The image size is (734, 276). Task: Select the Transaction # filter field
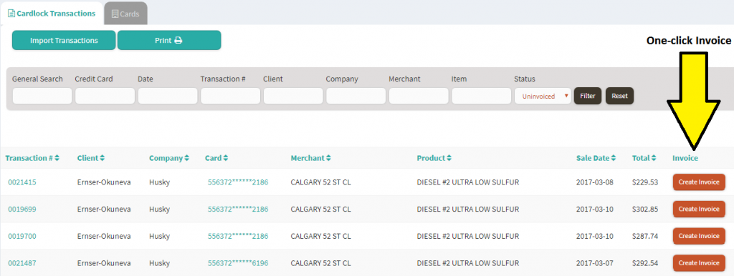(x=230, y=96)
